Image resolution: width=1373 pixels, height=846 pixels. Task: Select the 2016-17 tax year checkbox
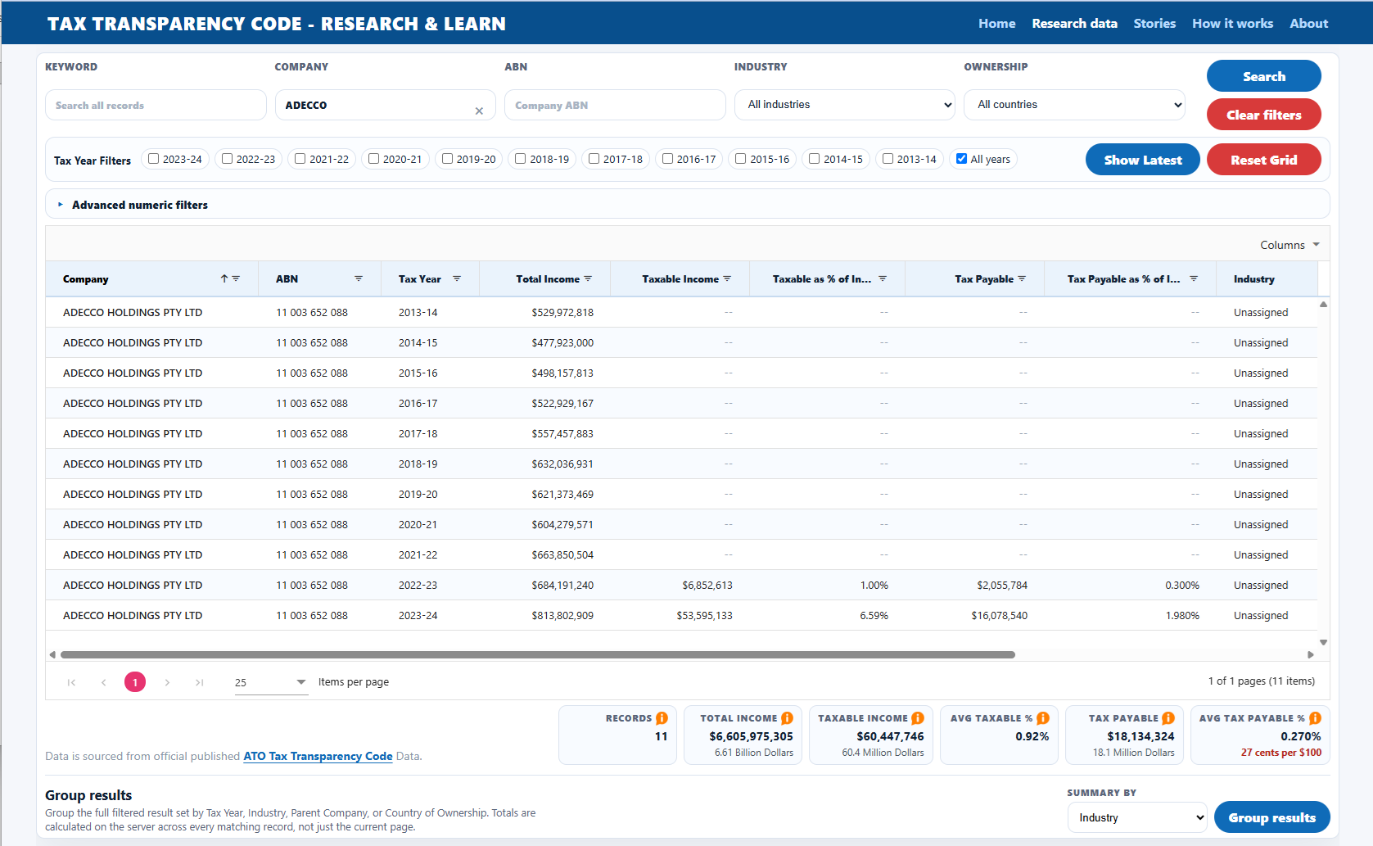667,159
